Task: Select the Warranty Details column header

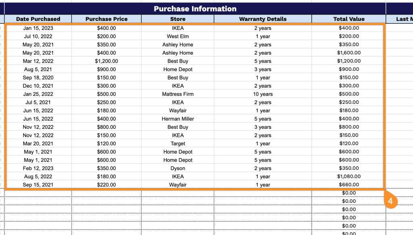Action: click(x=263, y=19)
